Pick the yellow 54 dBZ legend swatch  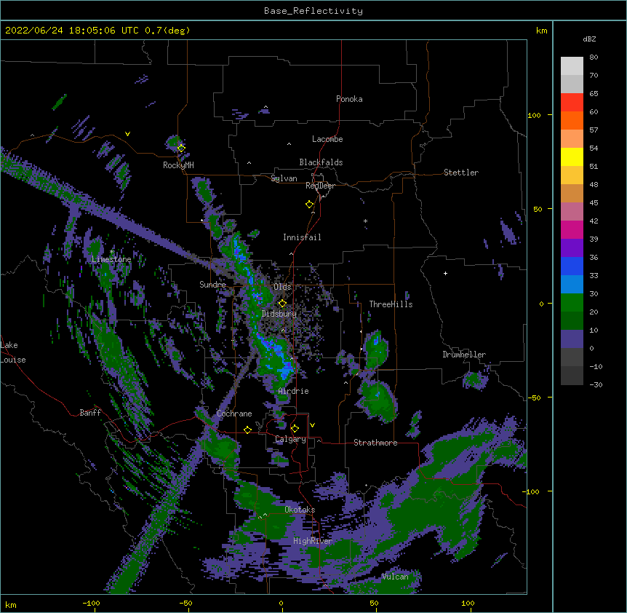(572, 157)
